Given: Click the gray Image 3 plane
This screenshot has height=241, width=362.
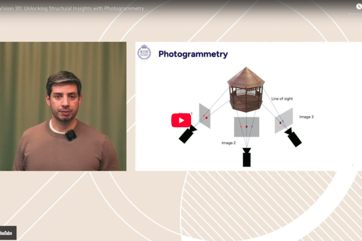Looking at the screenshot, I should coord(284,120).
